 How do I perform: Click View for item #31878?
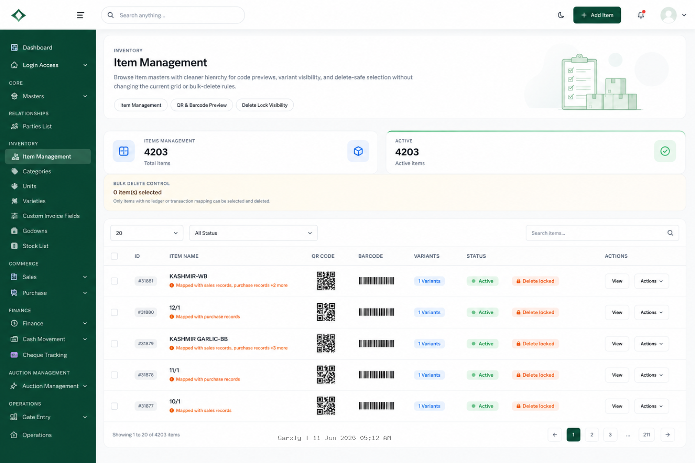(x=617, y=375)
